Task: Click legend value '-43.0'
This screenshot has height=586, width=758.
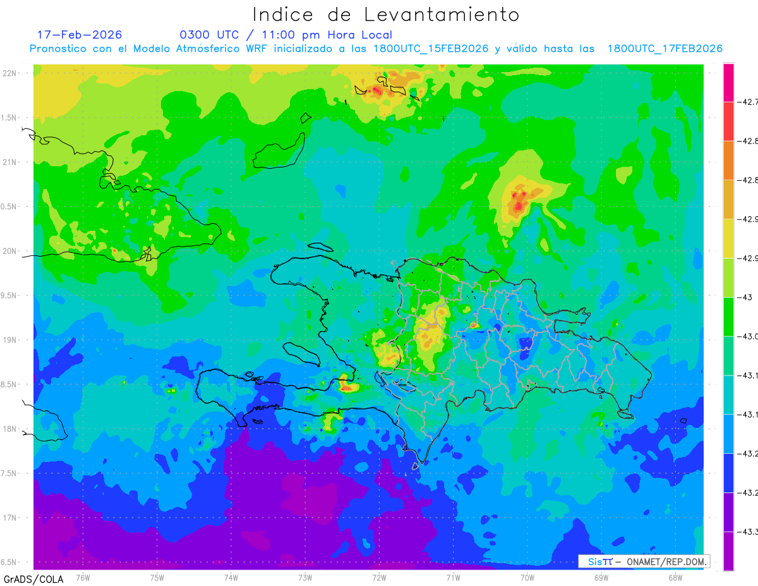Action: (x=748, y=336)
